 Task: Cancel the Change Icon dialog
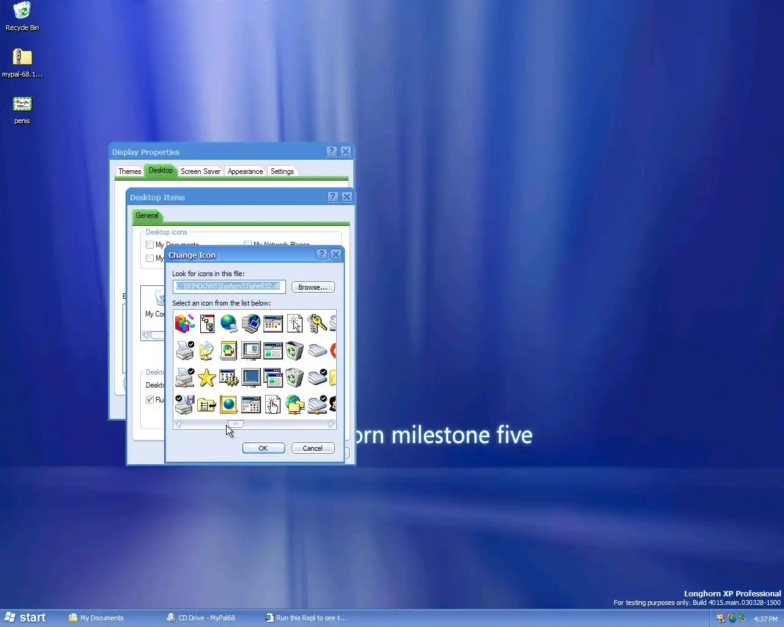tap(312, 448)
